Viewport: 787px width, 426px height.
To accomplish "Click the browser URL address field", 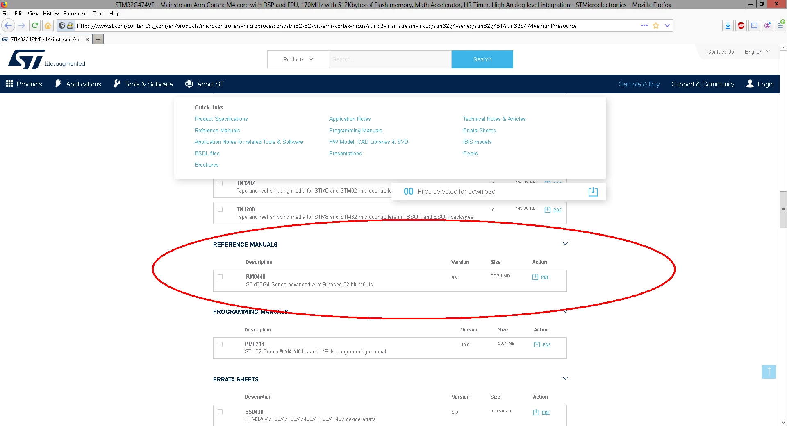I will point(357,26).
